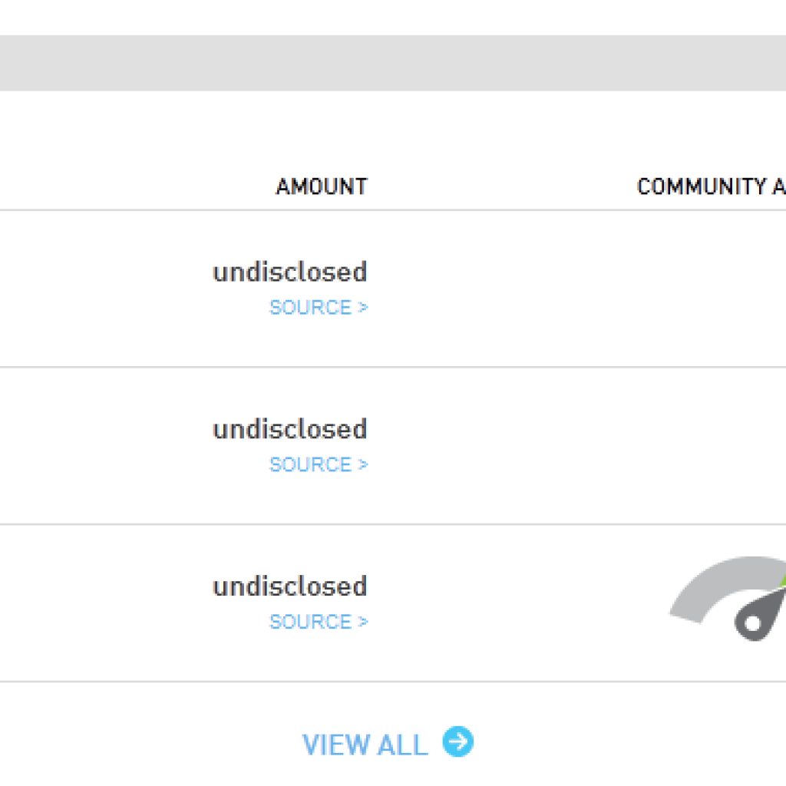
Task: Click the gray banner bar at top
Action: [x=393, y=63]
